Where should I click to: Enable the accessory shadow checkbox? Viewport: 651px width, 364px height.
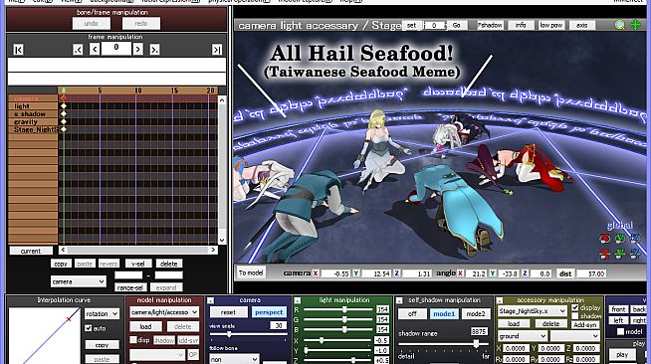point(575,316)
